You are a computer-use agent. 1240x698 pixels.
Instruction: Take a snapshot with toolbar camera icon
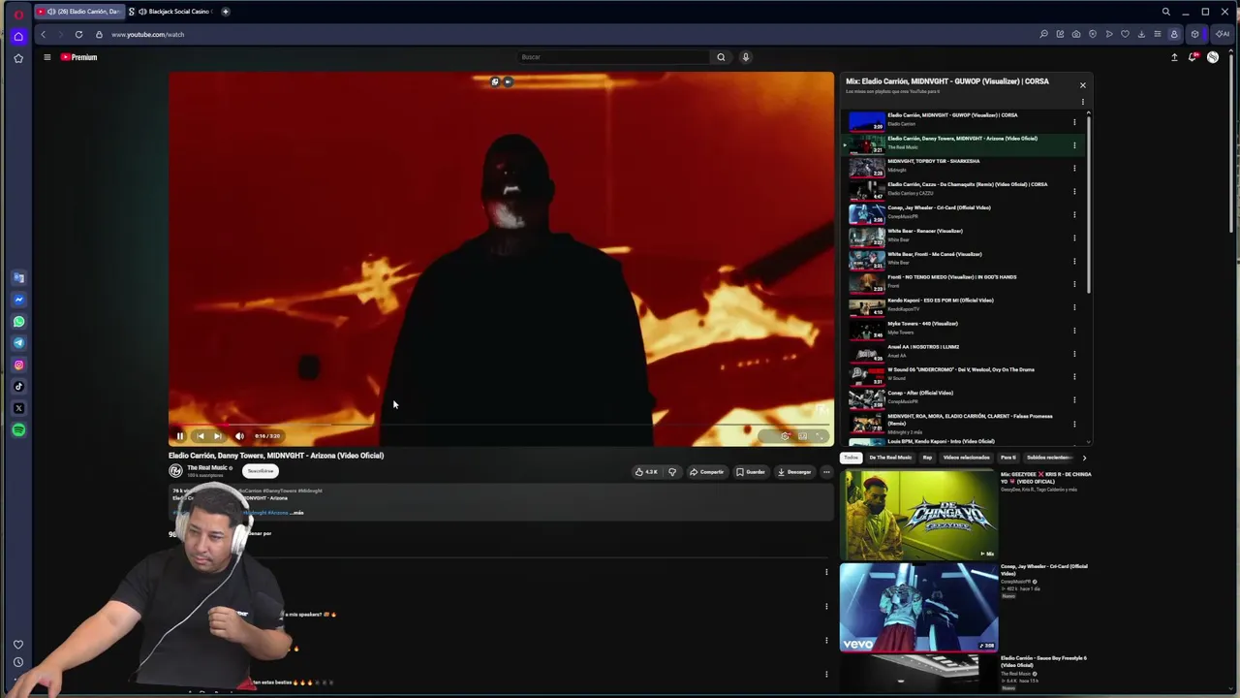tap(1076, 35)
